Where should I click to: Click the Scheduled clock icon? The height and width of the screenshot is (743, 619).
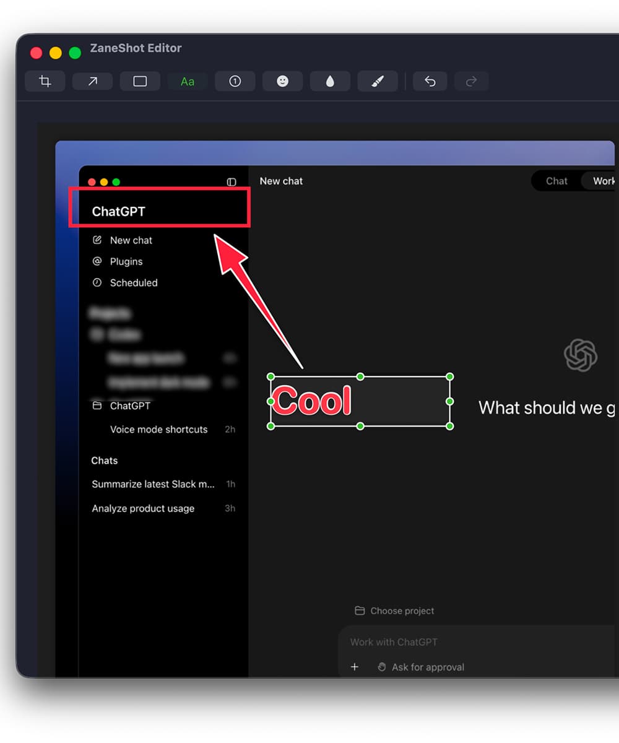[x=97, y=282]
